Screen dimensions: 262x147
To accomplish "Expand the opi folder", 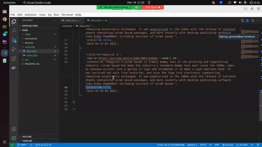I will click(27, 60).
